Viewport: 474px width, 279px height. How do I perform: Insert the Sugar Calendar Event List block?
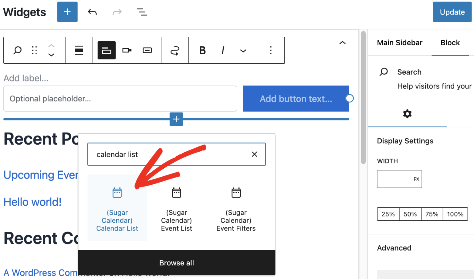(x=177, y=208)
